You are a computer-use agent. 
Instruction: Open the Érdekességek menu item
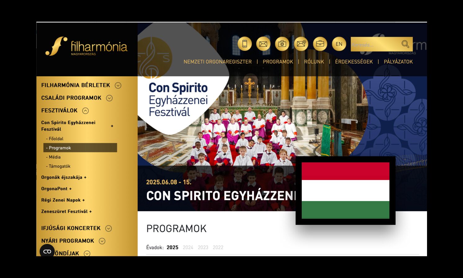click(x=354, y=62)
